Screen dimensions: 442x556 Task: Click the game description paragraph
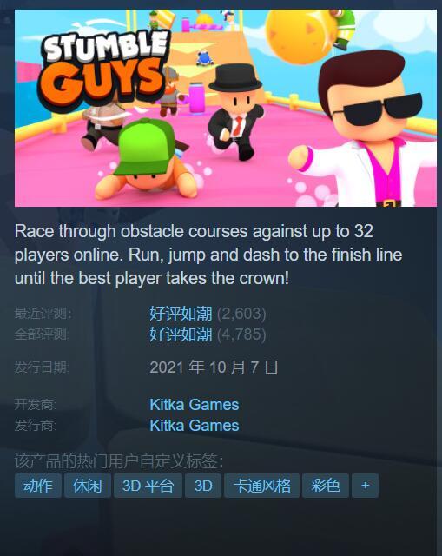click(x=208, y=255)
